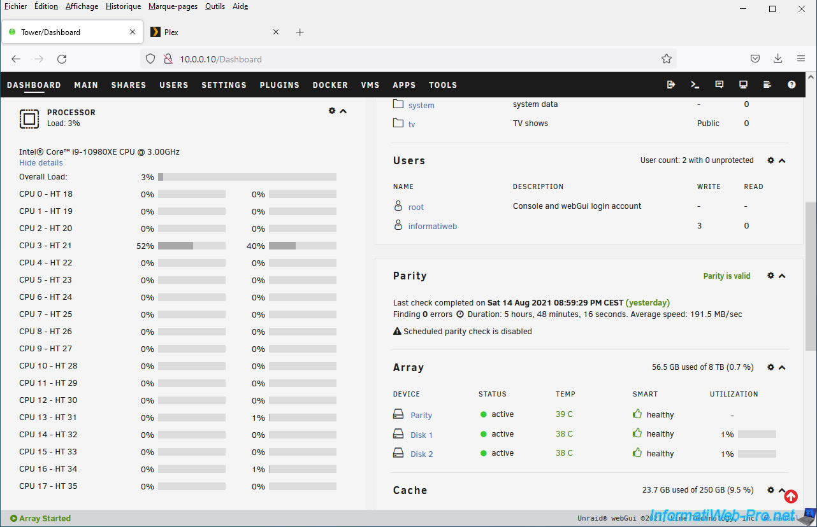Click the Hide details link

tap(41, 163)
